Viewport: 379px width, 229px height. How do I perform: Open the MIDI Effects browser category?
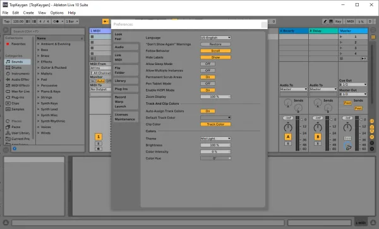(x=18, y=85)
